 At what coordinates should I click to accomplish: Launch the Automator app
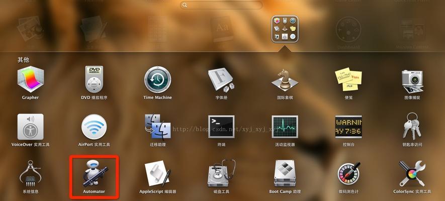pos(94,173)
